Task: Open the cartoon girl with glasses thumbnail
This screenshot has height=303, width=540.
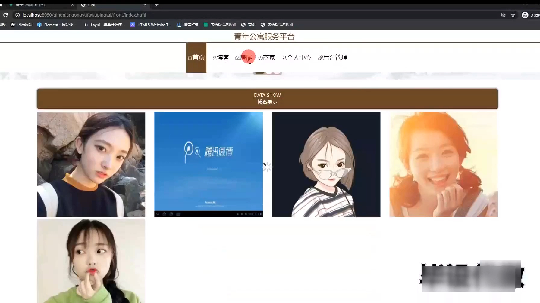Action: 326,164
